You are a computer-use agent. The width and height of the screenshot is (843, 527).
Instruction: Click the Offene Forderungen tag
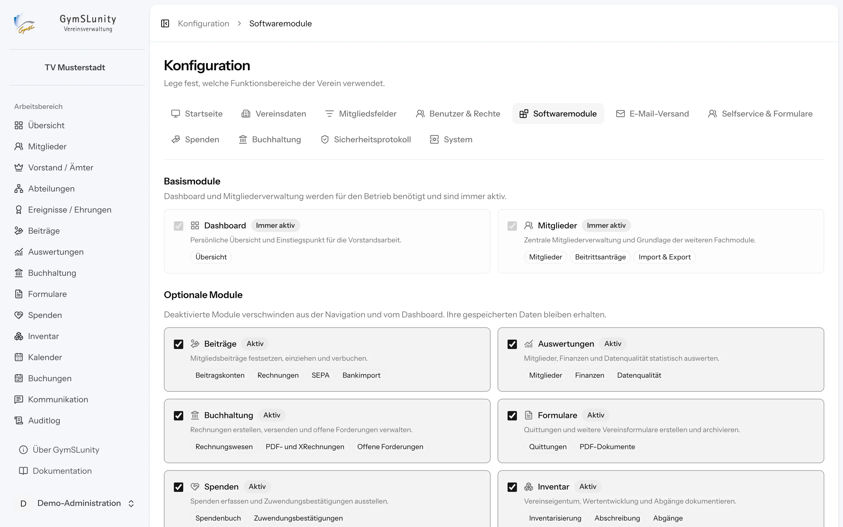pyautogui.click(x=390, y=447)
